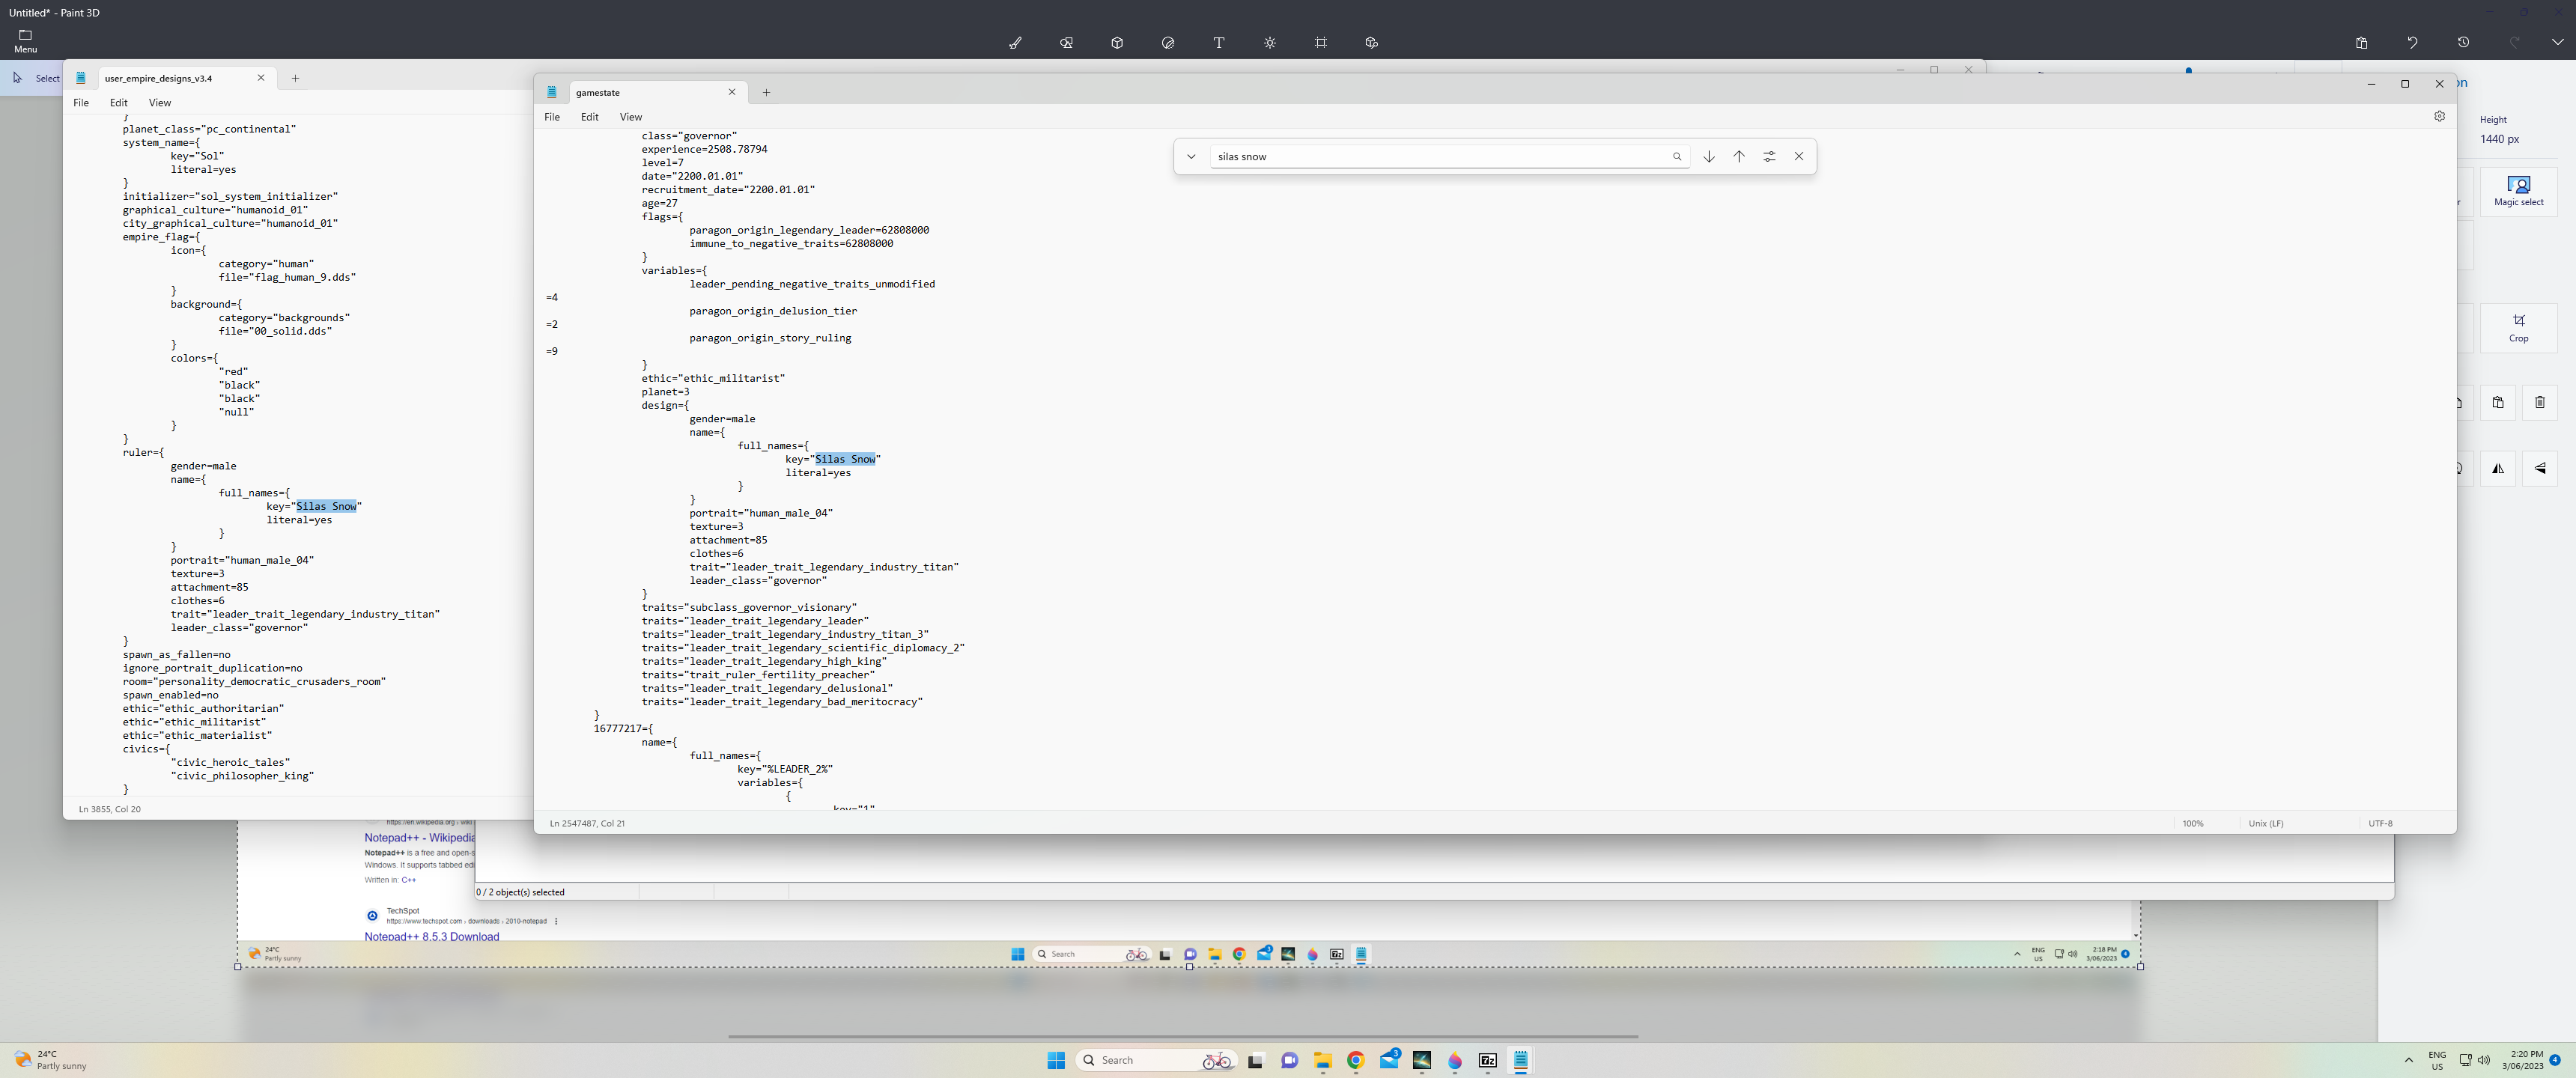The image size is (2576, 1078).
Task: Click the Undo arrow in Paint 3D
Action: click(x=2412, y=43)
